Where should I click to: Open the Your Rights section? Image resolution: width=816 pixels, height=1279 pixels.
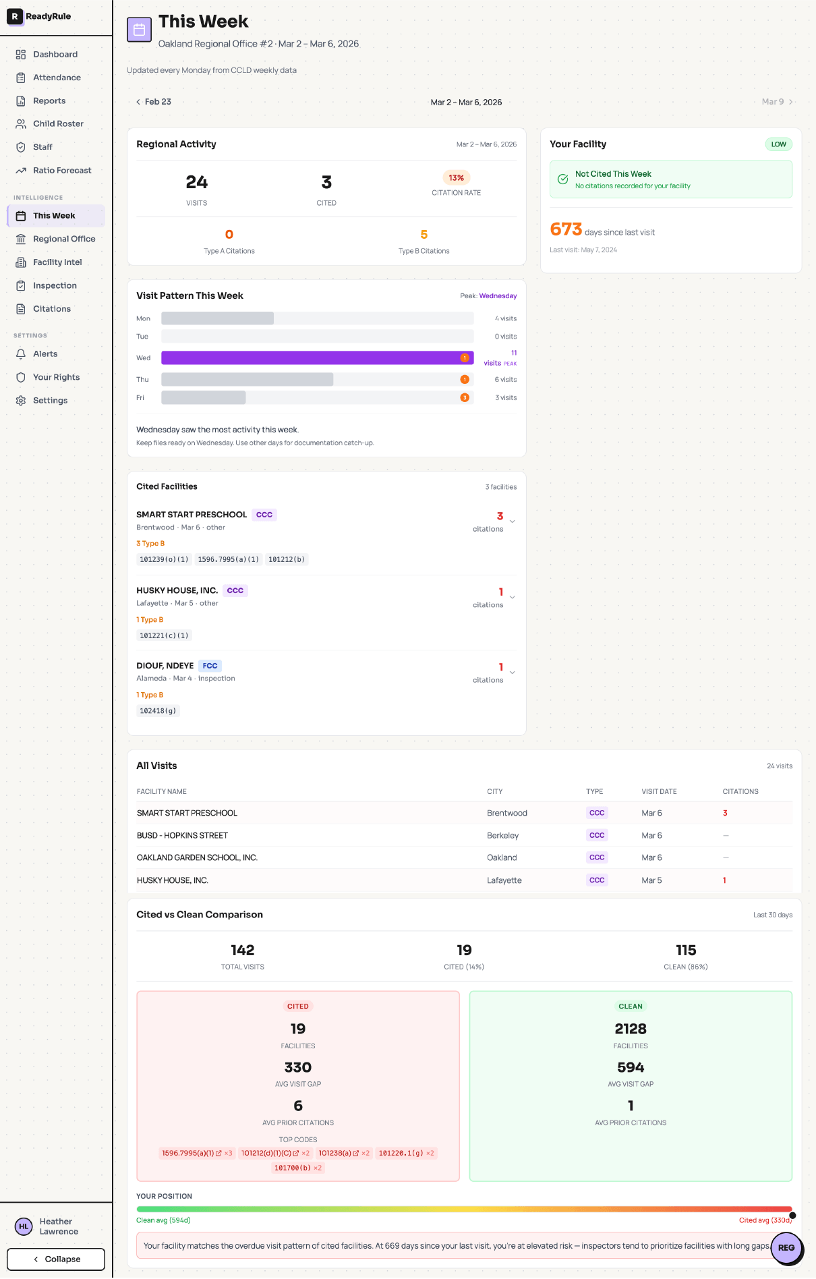coord(56,377)
